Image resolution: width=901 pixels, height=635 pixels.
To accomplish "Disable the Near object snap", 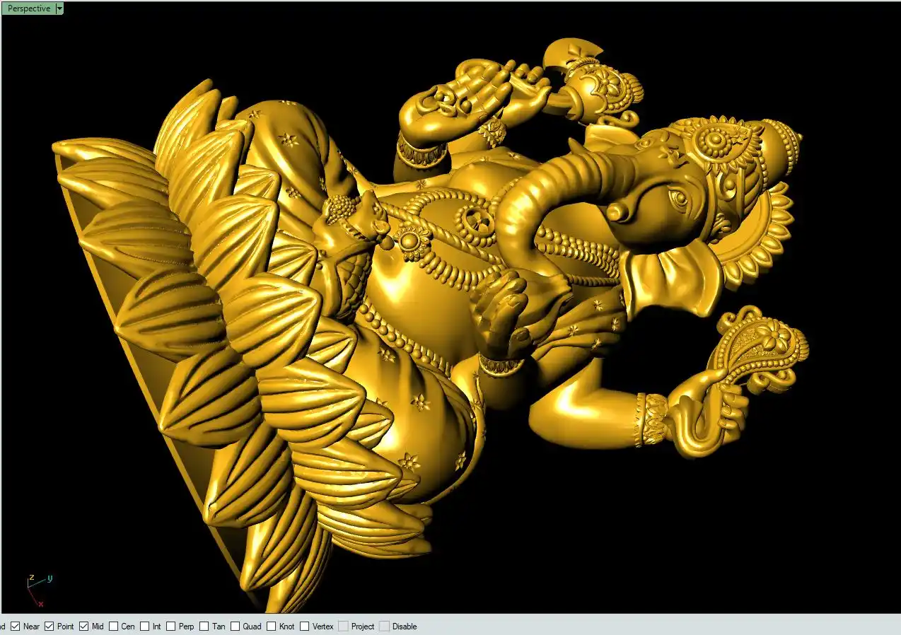I will click(15, 627).
